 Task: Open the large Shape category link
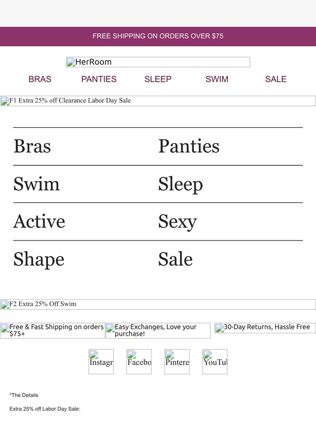(x=39, y=259)
